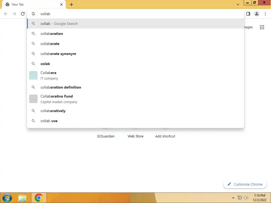271x203 pixels.
Task: Pick the 'colab' suggestion
Action: pos(135,64)
